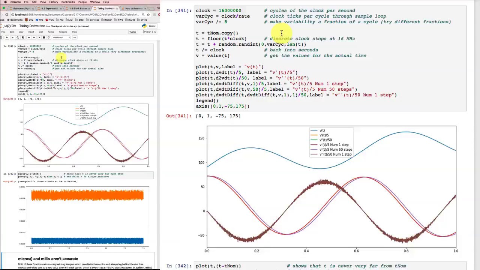Open the WG bookmark
This screenshot has height=270, width=480.
39,19
